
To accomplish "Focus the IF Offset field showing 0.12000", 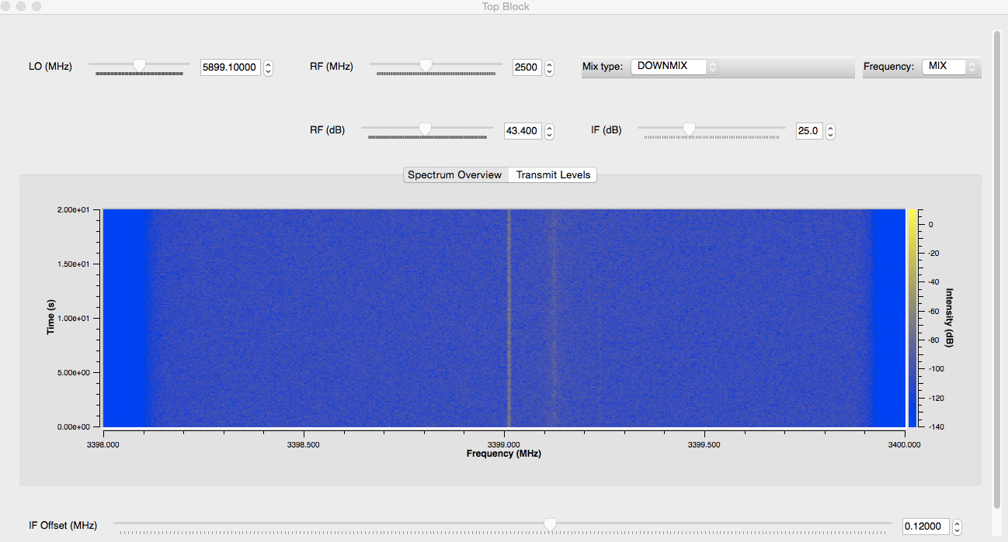I will (925, 526).
